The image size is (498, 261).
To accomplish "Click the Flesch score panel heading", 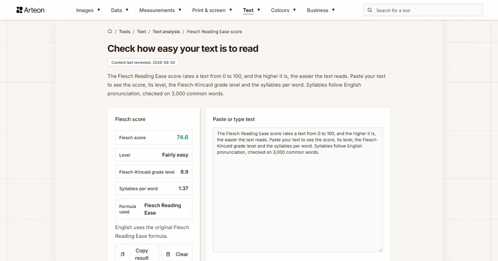I will tap(130, 119).
